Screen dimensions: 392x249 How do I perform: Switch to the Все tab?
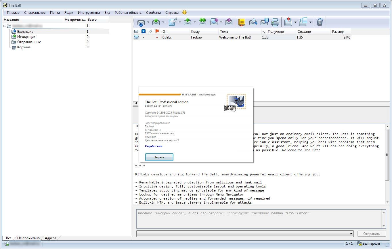(9, 238)
